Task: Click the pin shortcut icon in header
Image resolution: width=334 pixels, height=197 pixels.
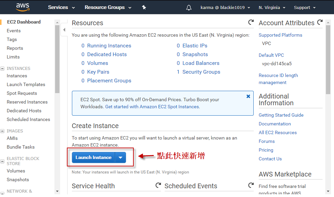Action: pos(144,7)
